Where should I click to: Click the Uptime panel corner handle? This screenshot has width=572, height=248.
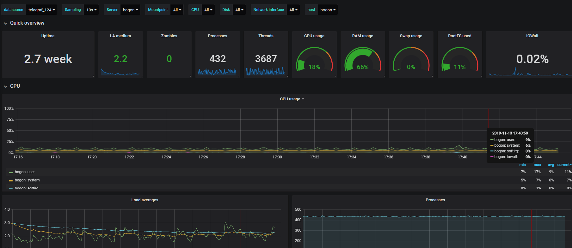click(93, 76)
